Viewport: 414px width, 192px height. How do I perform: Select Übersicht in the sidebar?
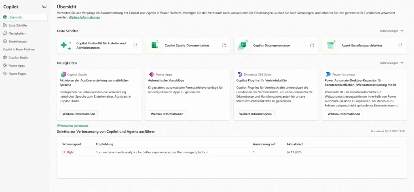tap(15, 17)
